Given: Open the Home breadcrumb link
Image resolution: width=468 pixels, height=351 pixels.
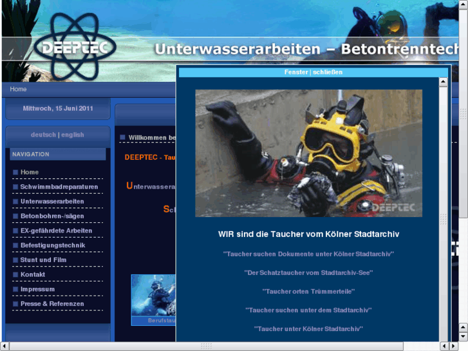Looking at the screenshot, I should [x=18, y=89].
